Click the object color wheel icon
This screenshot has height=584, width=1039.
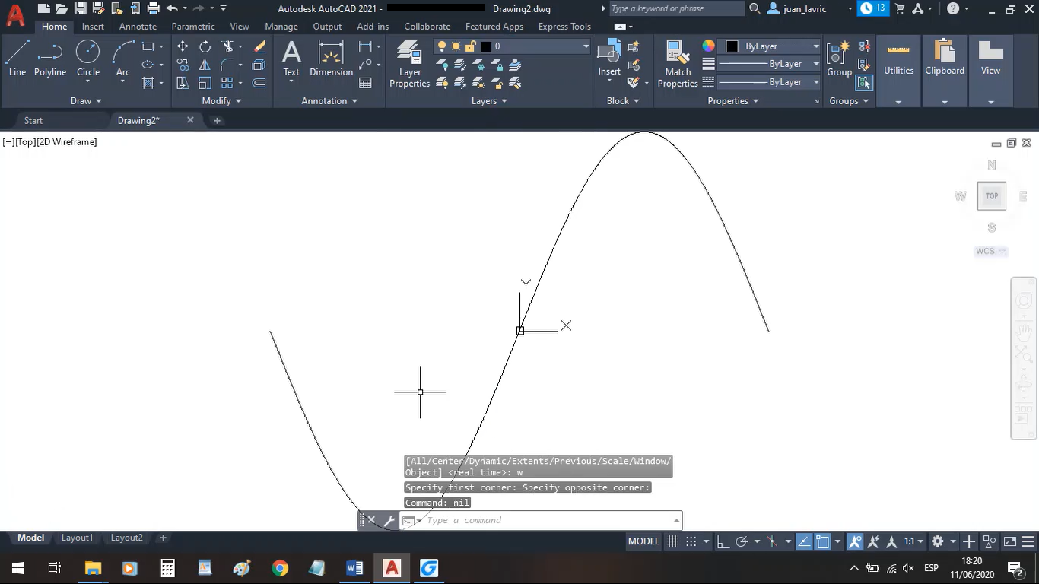[x=709, y=46]
